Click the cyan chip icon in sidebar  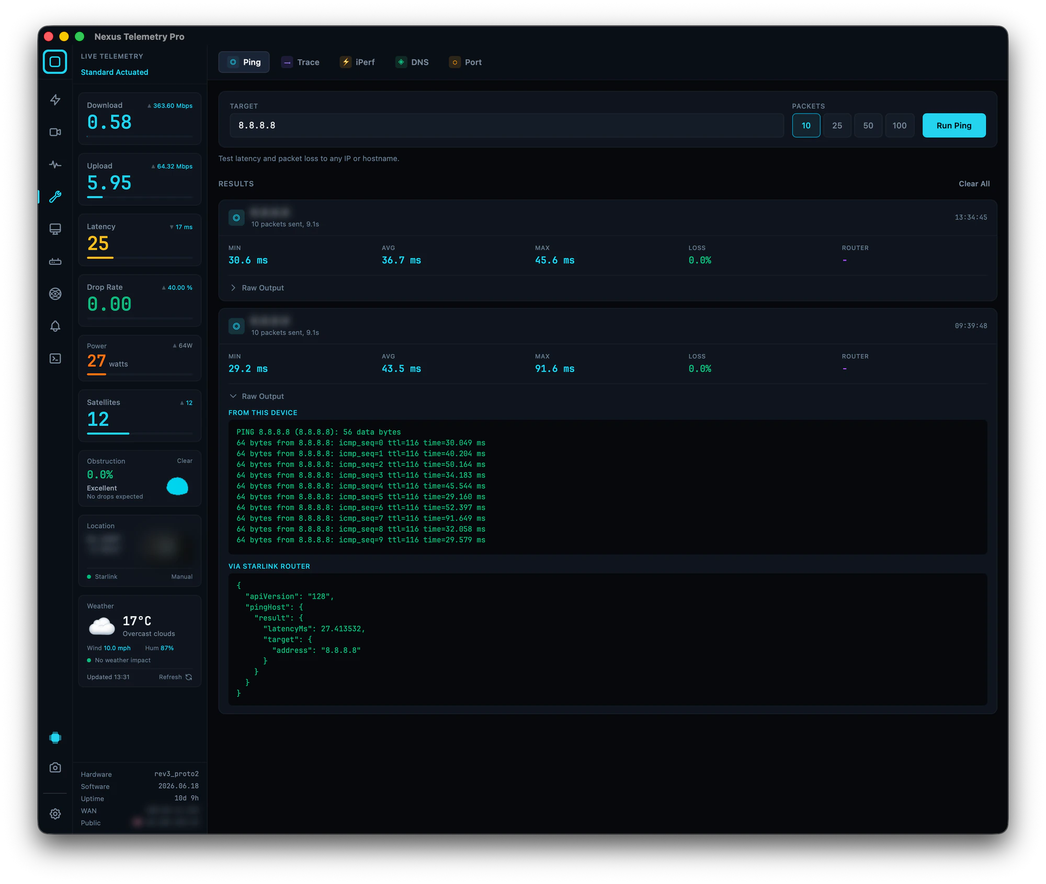pyautogui.click(x=55, y=738)
